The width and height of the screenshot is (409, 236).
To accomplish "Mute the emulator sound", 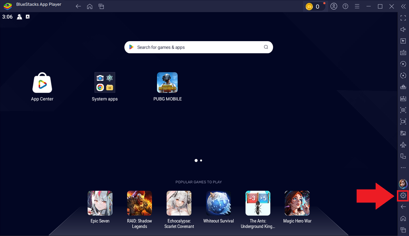I will [x=403, y=29].
